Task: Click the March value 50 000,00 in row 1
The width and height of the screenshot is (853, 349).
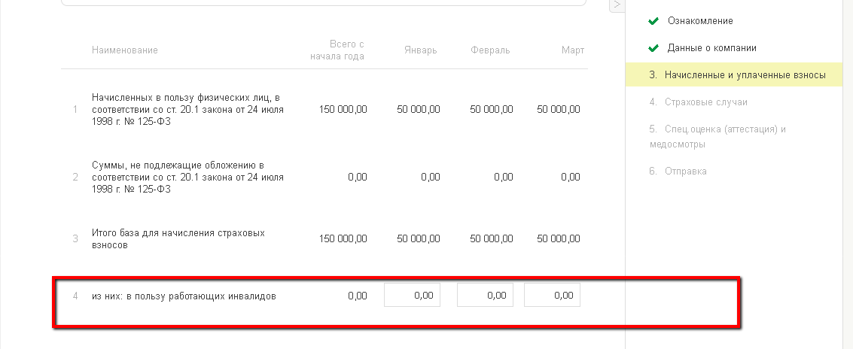Action: (559, 109)
